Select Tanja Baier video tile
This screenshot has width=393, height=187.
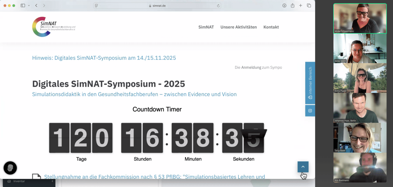pos(360,137)
